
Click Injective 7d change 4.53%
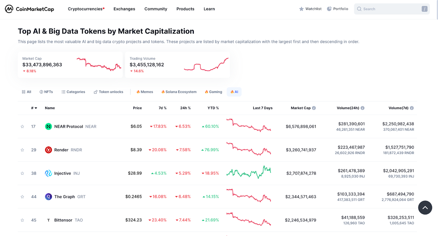click(x=159, y=173)
